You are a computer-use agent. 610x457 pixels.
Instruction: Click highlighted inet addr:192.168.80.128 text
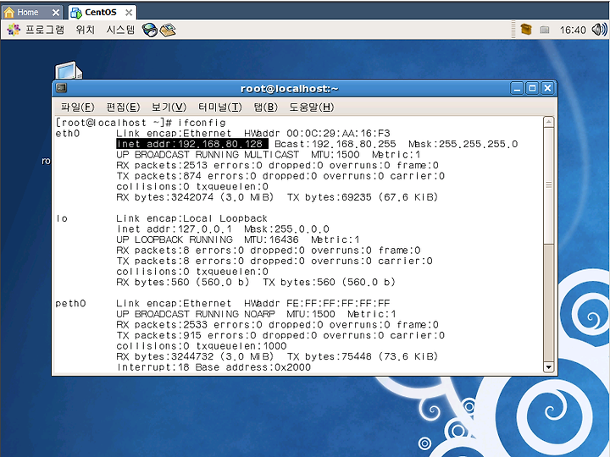(192, 144)
